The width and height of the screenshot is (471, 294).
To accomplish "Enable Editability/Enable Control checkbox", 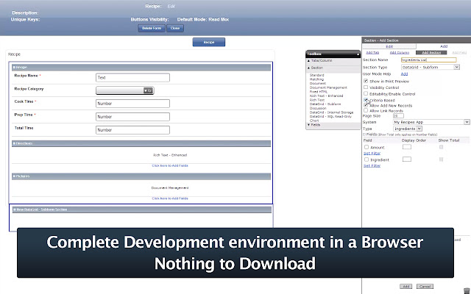I will click(x=366, y=93).
